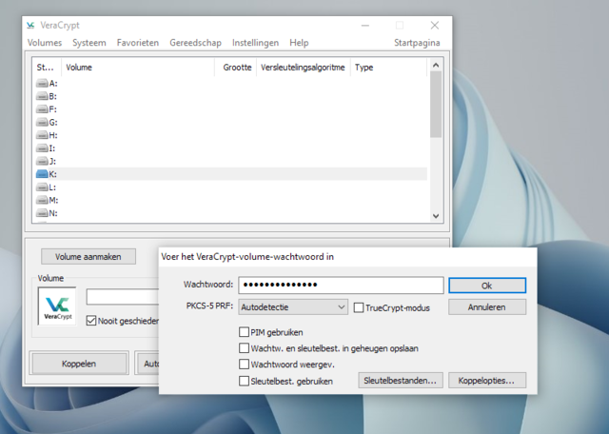This screenshot has height=434, width=609.
Task: Select the M: drive slot icon
Action: tap(42, 200)
